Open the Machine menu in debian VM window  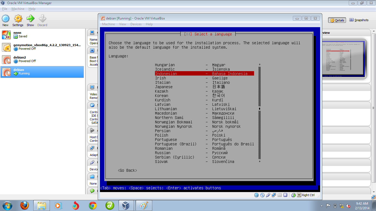tap(108, 24)
